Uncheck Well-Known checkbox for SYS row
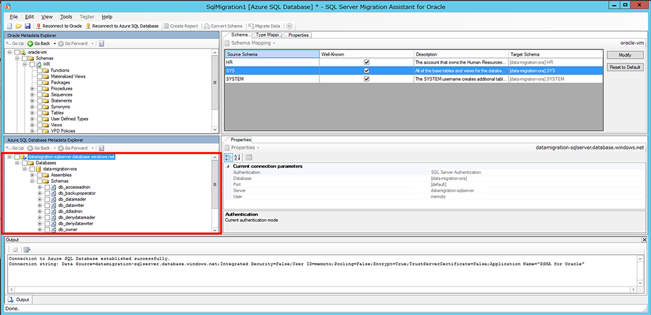Image resolution: width=651 pixels, height=315 pixels. point(367,70)
